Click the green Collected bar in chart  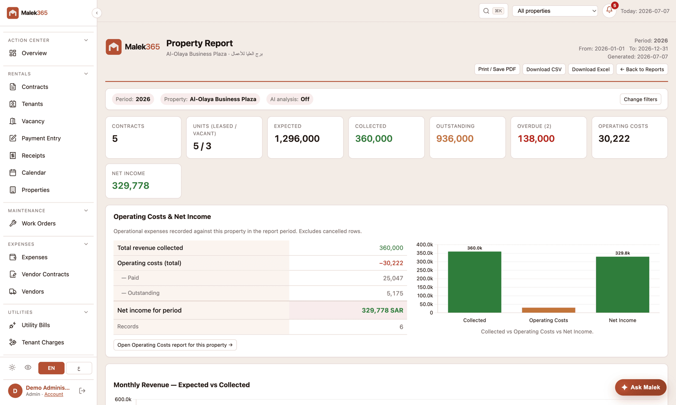point(474,282)
